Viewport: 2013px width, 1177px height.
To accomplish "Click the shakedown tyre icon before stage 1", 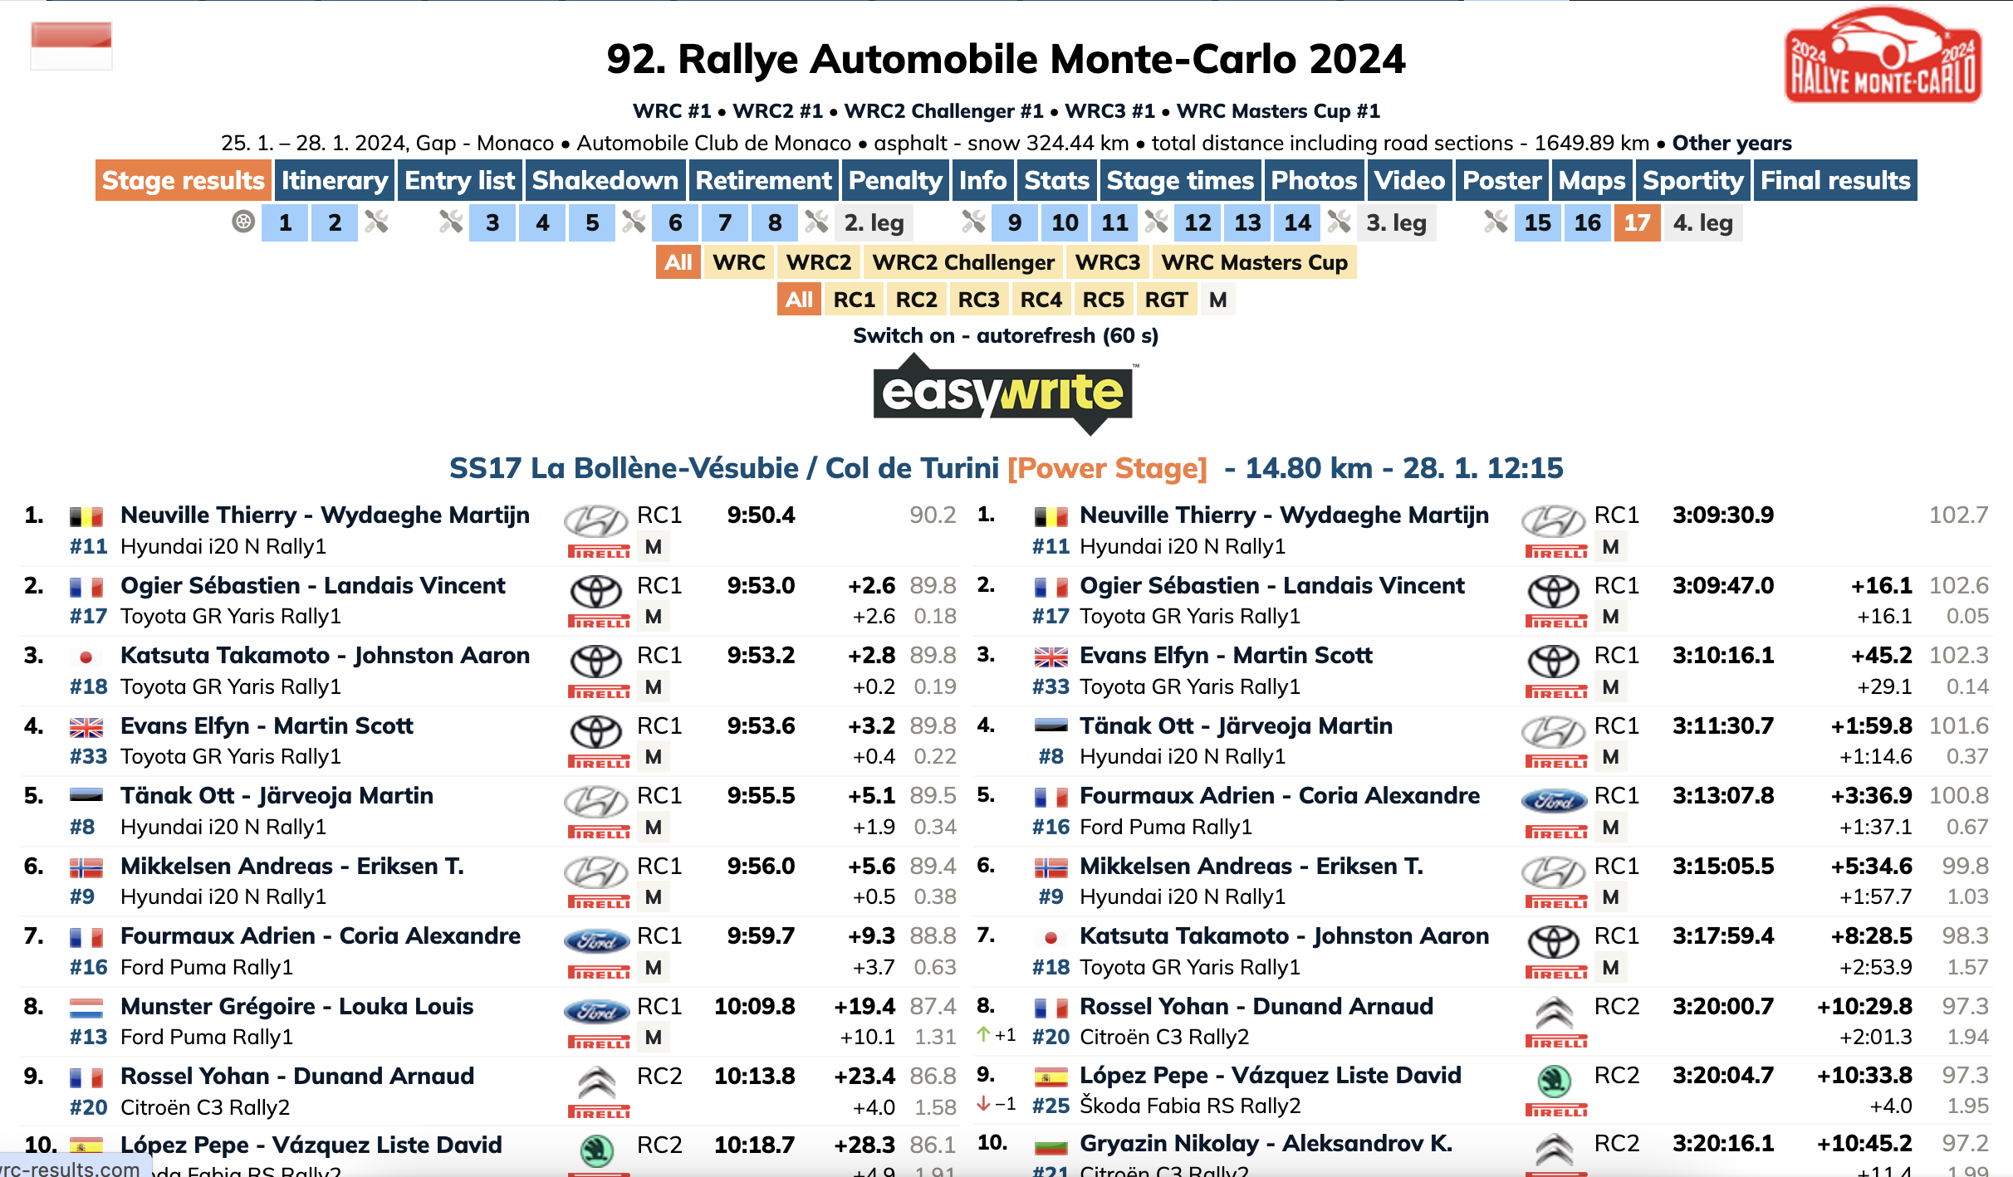I will [243, 222].
